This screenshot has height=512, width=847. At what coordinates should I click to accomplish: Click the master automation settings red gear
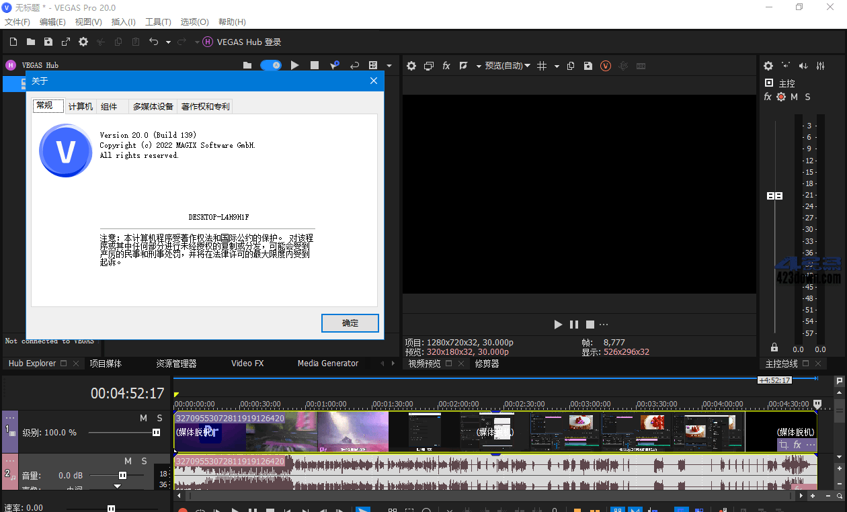(781, 97)
